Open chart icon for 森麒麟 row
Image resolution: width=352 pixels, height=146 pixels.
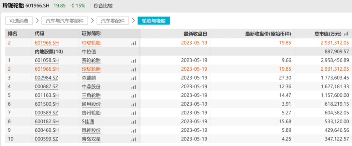[134, 78]
